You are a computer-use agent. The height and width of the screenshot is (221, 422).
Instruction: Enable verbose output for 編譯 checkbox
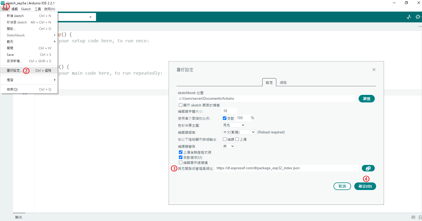pos(224,139)
